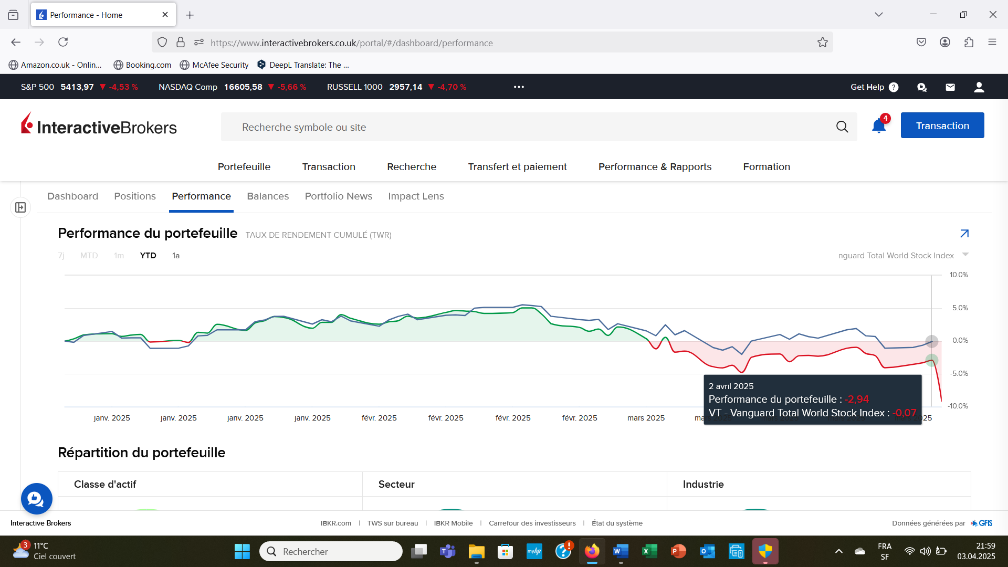Open the Vanguard Total World benchmark dropdown
This screenshot has width=1008, height=567.
click(903, 256)
